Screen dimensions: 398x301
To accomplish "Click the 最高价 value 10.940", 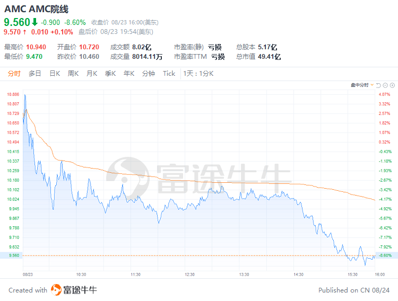I will [x=36, y=47].
